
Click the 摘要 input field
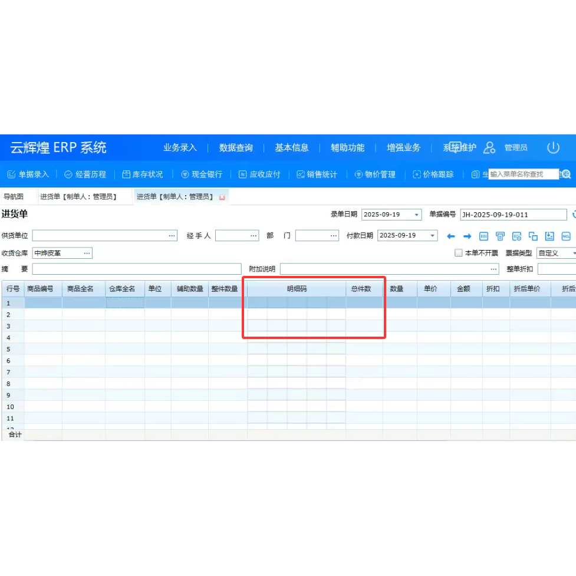pyautogui.click(x=137, y=269)
